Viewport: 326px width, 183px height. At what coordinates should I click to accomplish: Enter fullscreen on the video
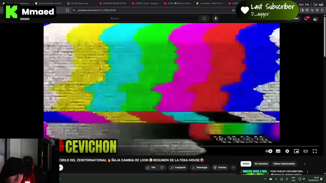[x=315, y=151]
